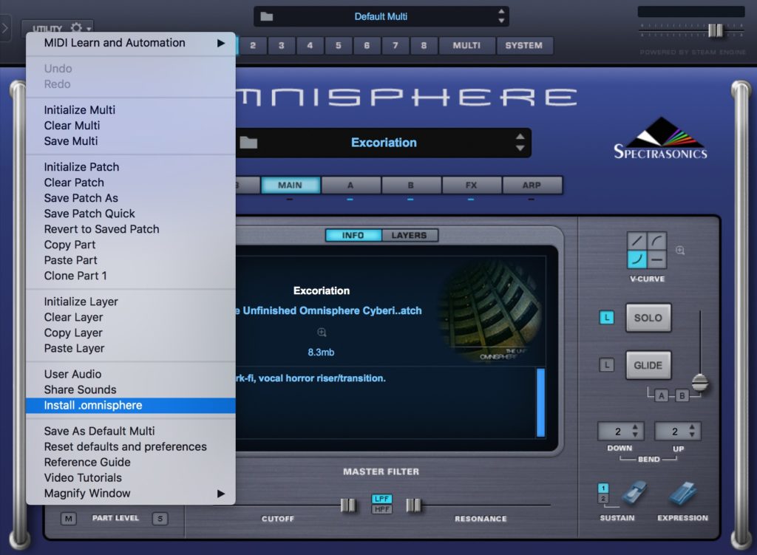The image size is (757, 555).
Task: Click the patch notes blue scrollbar
Action: click(x=540, y=403)
